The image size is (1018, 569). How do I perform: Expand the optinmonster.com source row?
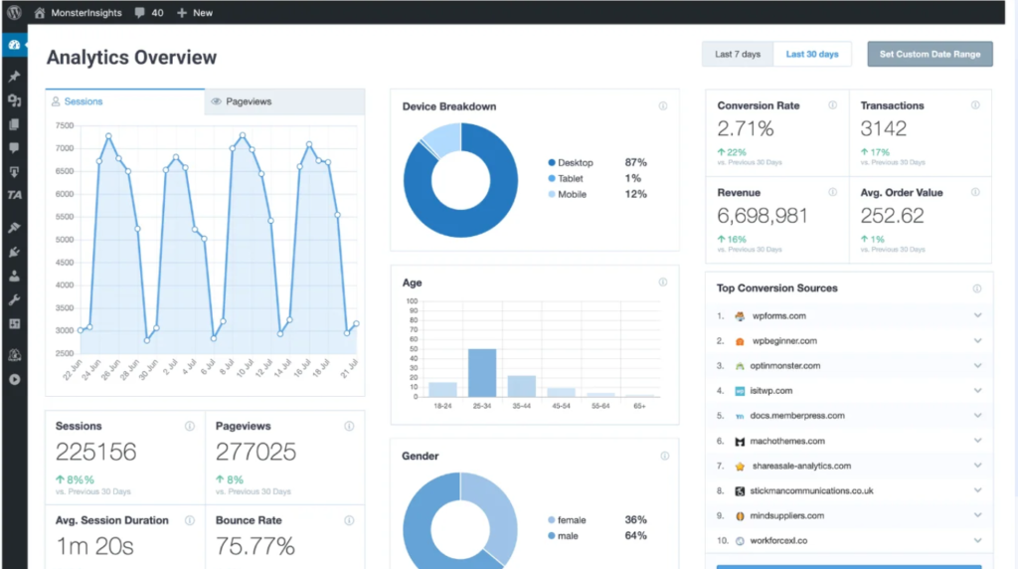pos(978,366)
